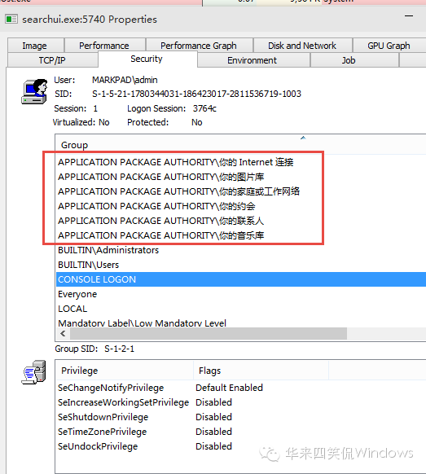Click the MARKPAD\admin user value
The width and height of the screenshot is (426, 474).
pyautogui.click(x=125, y=80)
